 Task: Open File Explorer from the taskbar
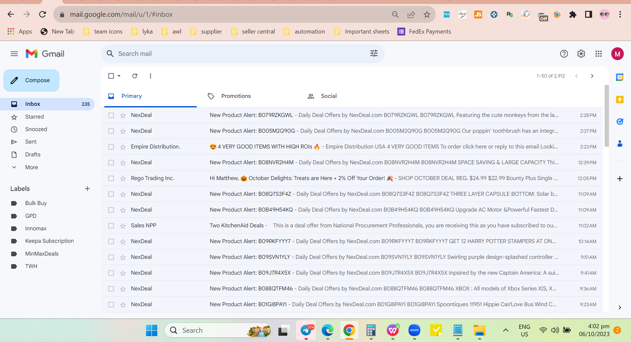(x=479, y=330)
